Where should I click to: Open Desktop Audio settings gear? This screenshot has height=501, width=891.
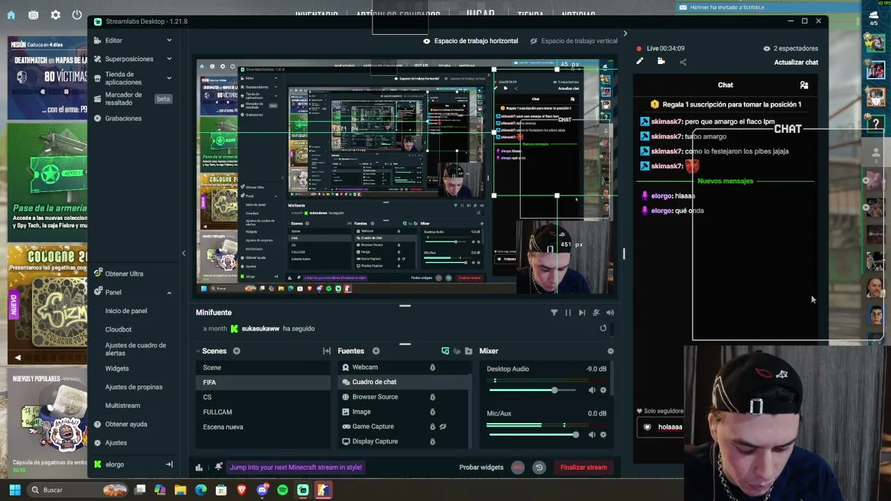click(603, 390)
